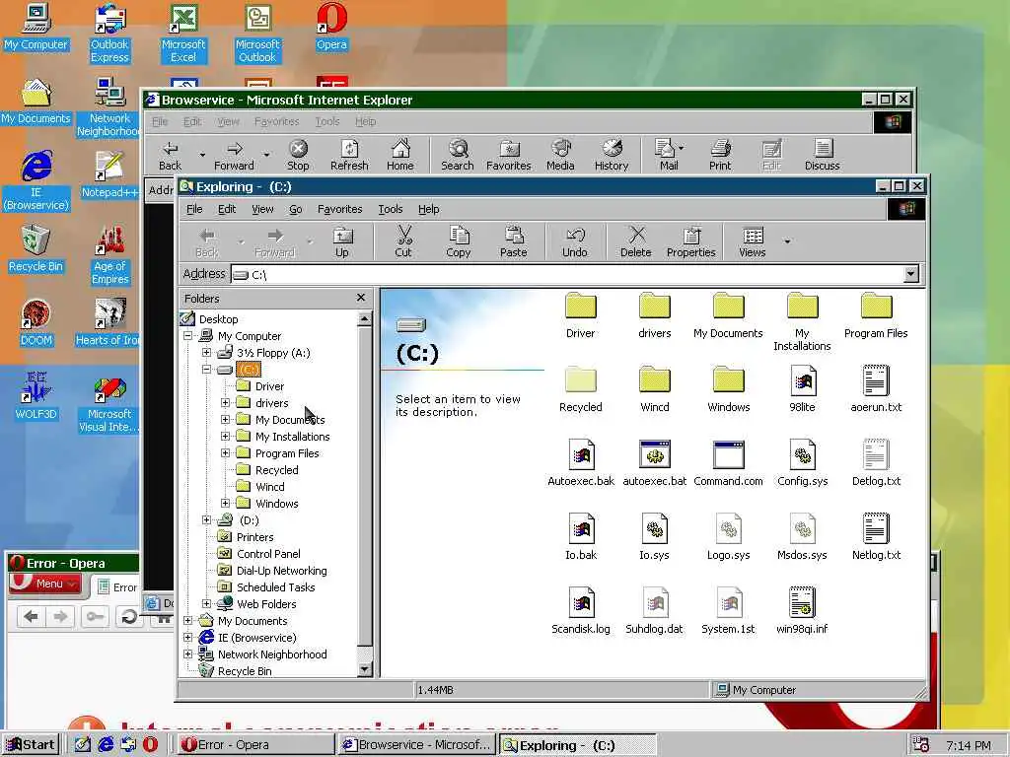The image size is (1010, 757).
Task: Click the Undo toolbar icon
Action: (575, 241)
